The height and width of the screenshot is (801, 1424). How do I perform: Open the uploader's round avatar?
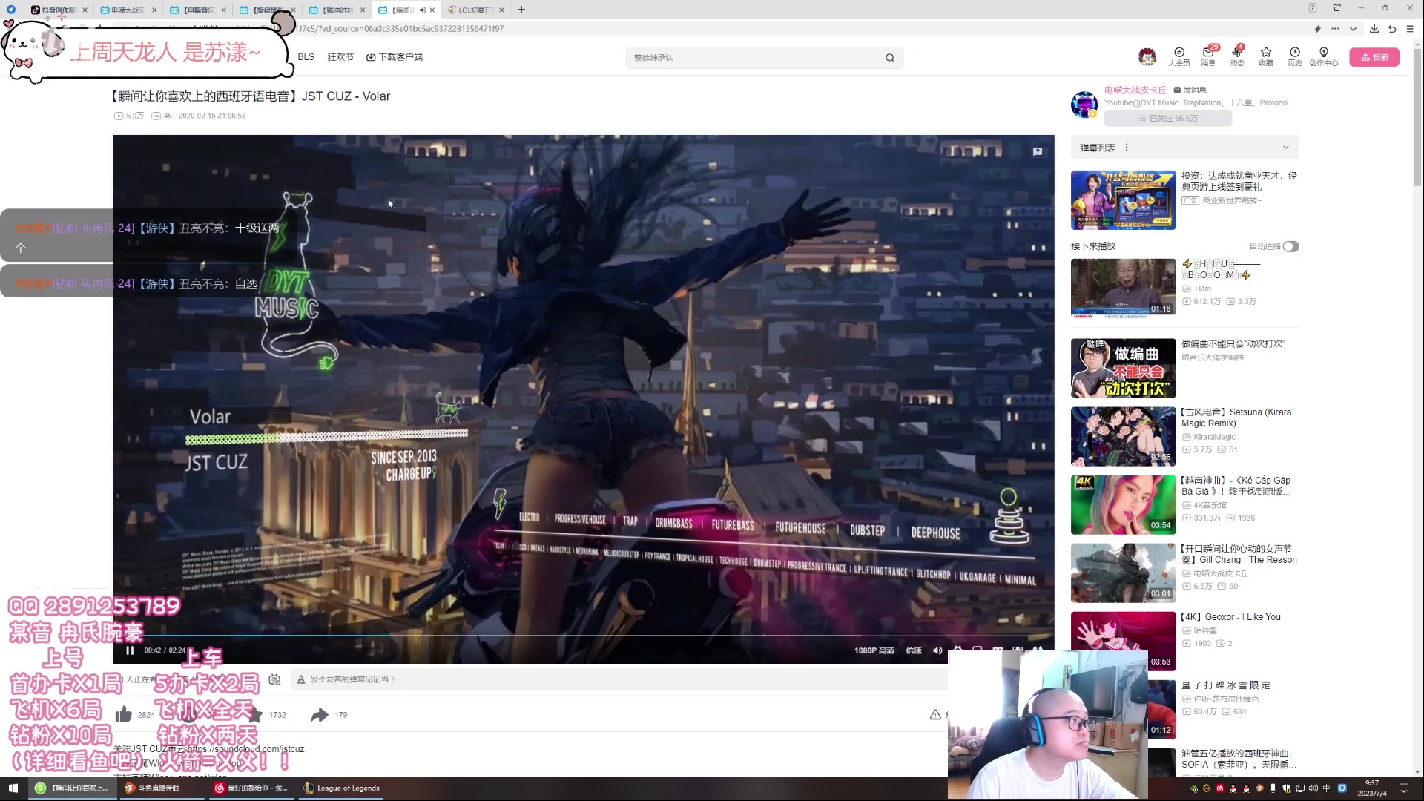(x=1084, y=105)
